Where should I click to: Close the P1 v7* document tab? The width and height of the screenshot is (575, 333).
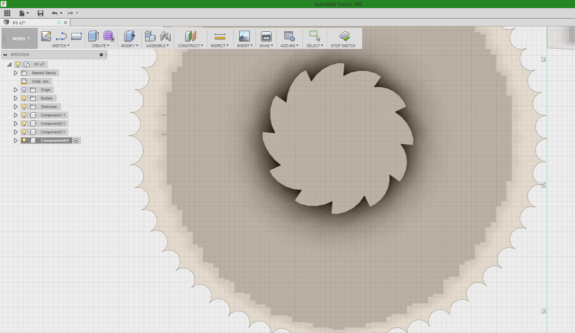pyautogui.click(x=66, y=23)
